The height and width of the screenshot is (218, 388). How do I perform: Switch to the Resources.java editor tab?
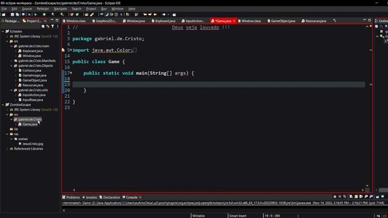pos(313,21)
